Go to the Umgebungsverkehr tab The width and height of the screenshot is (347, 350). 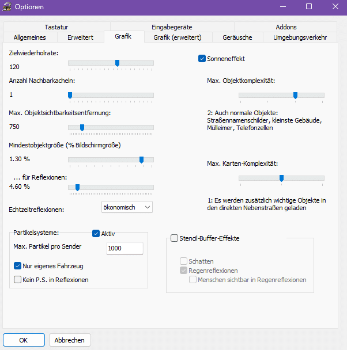[300, 37]
